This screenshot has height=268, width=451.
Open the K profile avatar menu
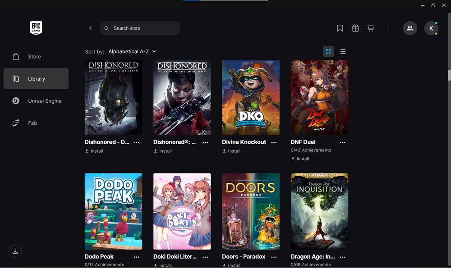pos(431,28)
